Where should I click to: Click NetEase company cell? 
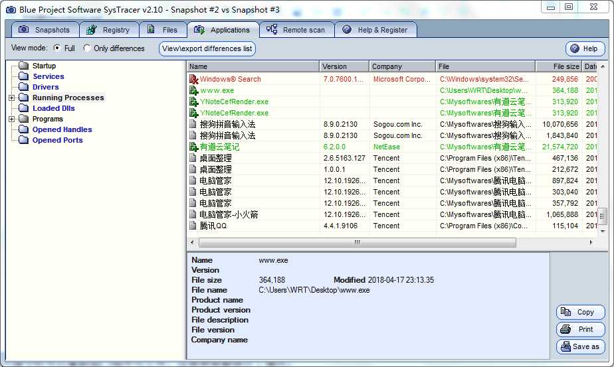coord(387,147)
